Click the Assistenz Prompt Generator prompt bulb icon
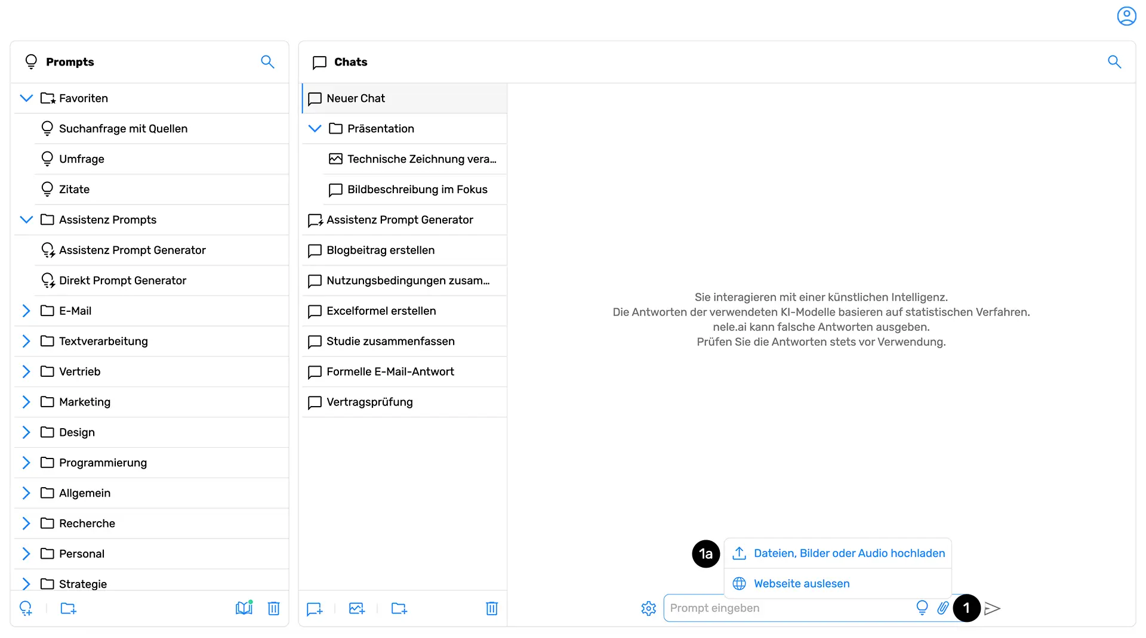 [48, 250]
